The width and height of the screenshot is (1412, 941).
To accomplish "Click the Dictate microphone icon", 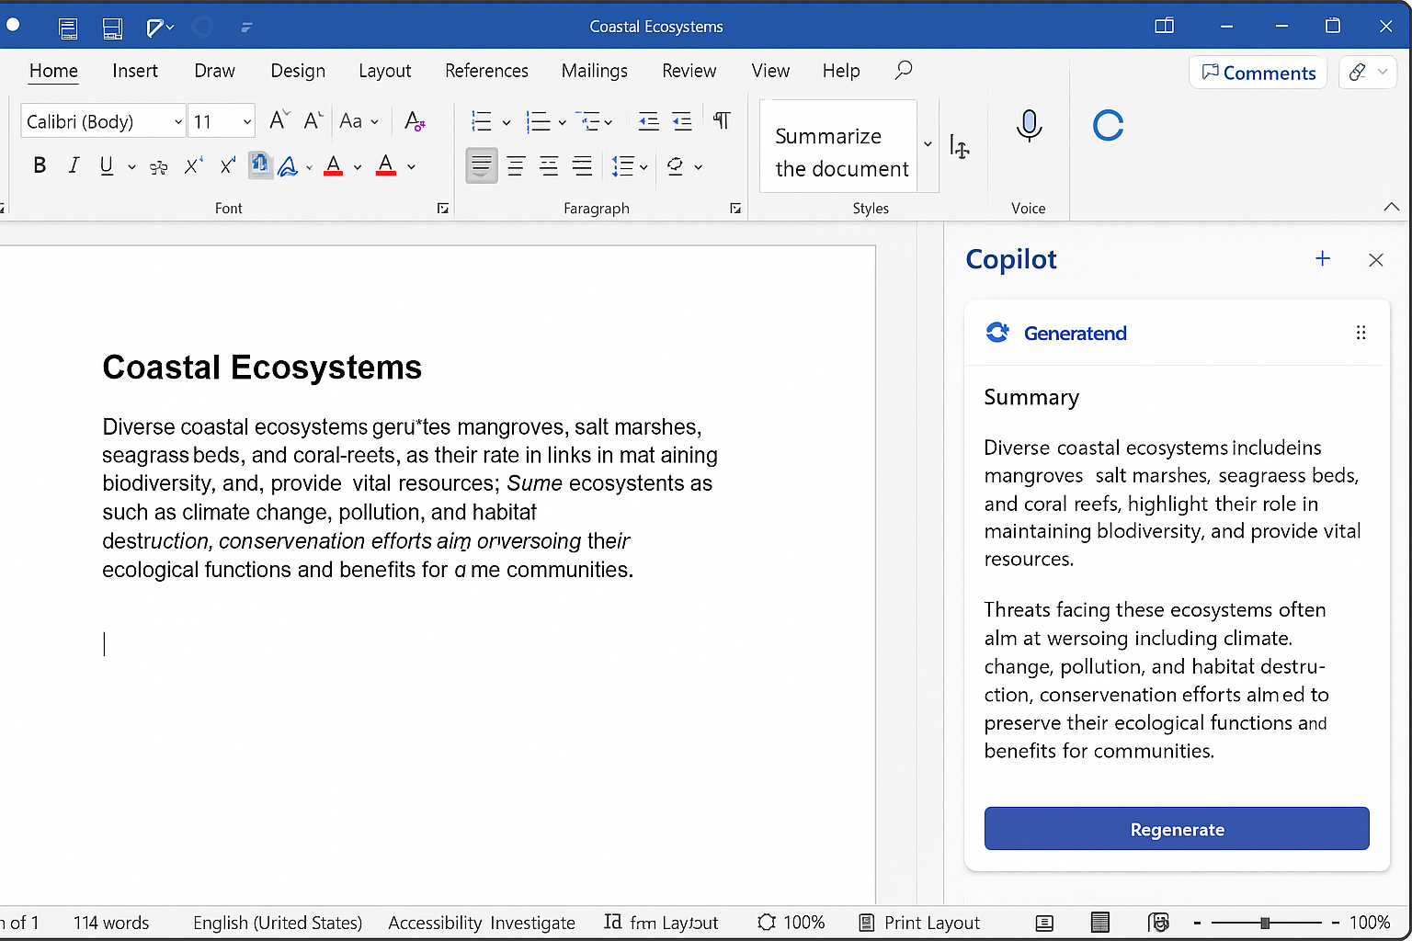I will click(1029, 125).
